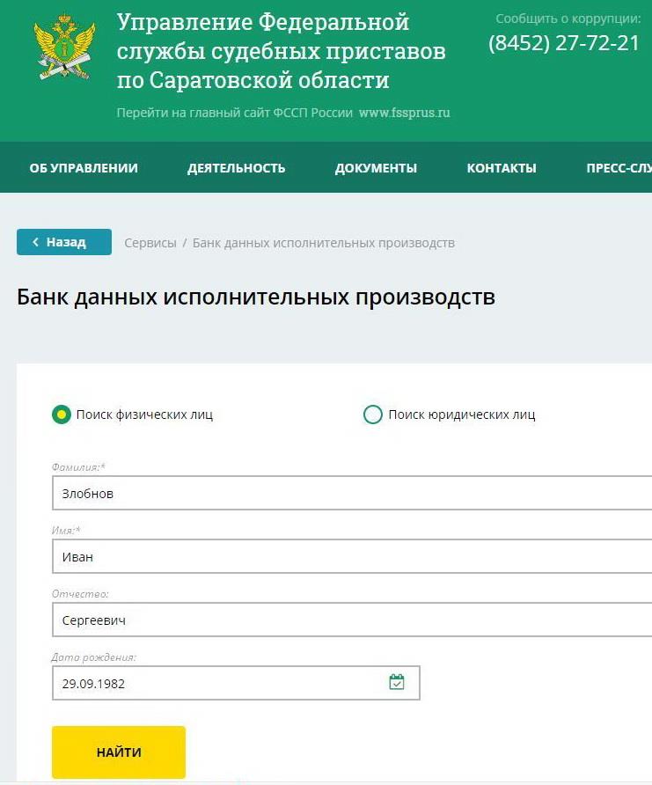Open the partially visible 'ПРЕСС-СЛУ' menu item

click(x=619, y=168)
